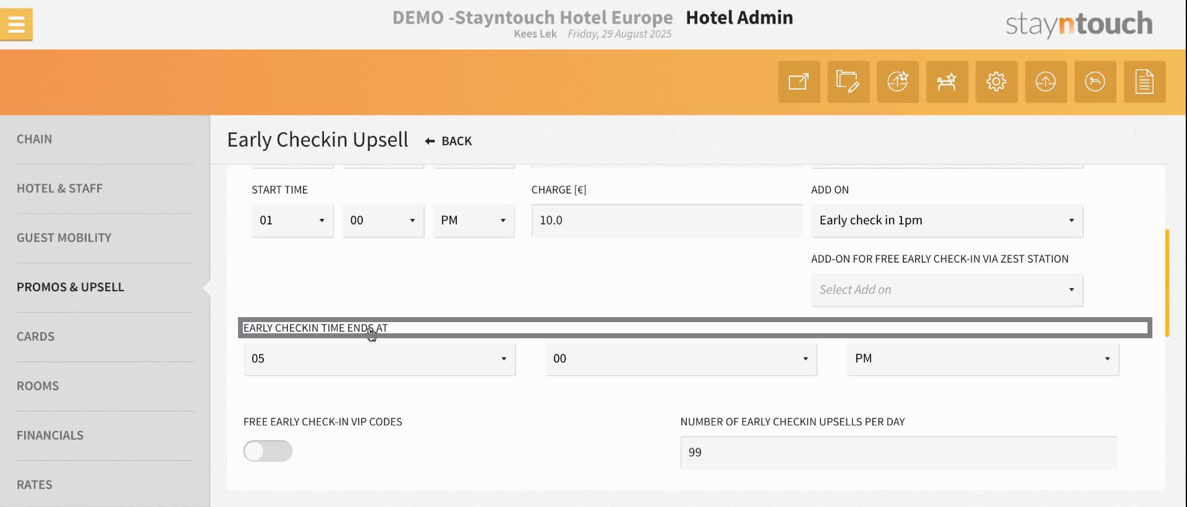Click the circled up-arrow shortcut icon
1187x507 pixels.
[1046, 82]
